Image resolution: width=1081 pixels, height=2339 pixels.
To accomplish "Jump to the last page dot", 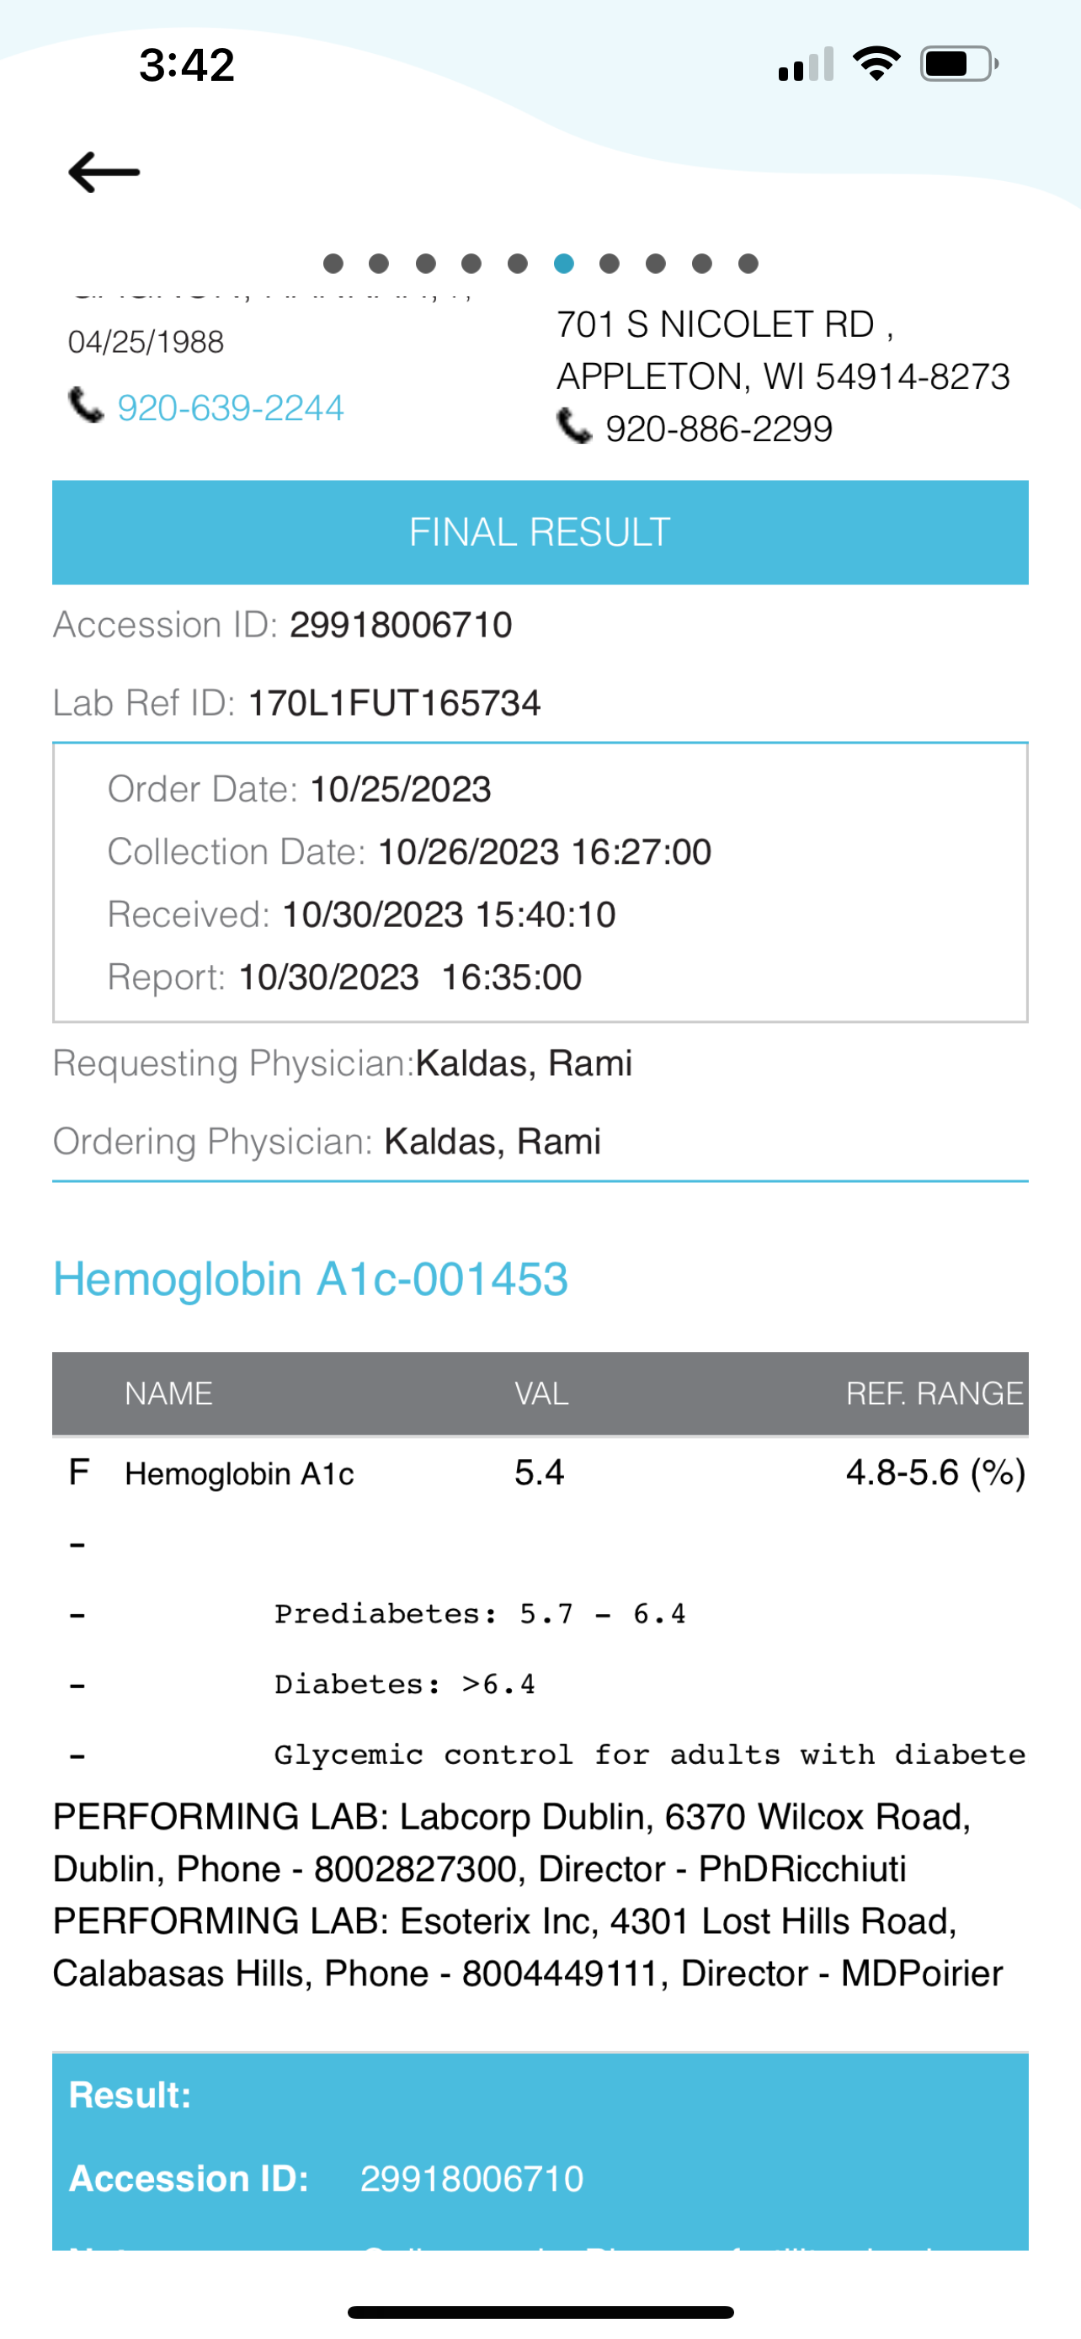I will tap(748, 264).
